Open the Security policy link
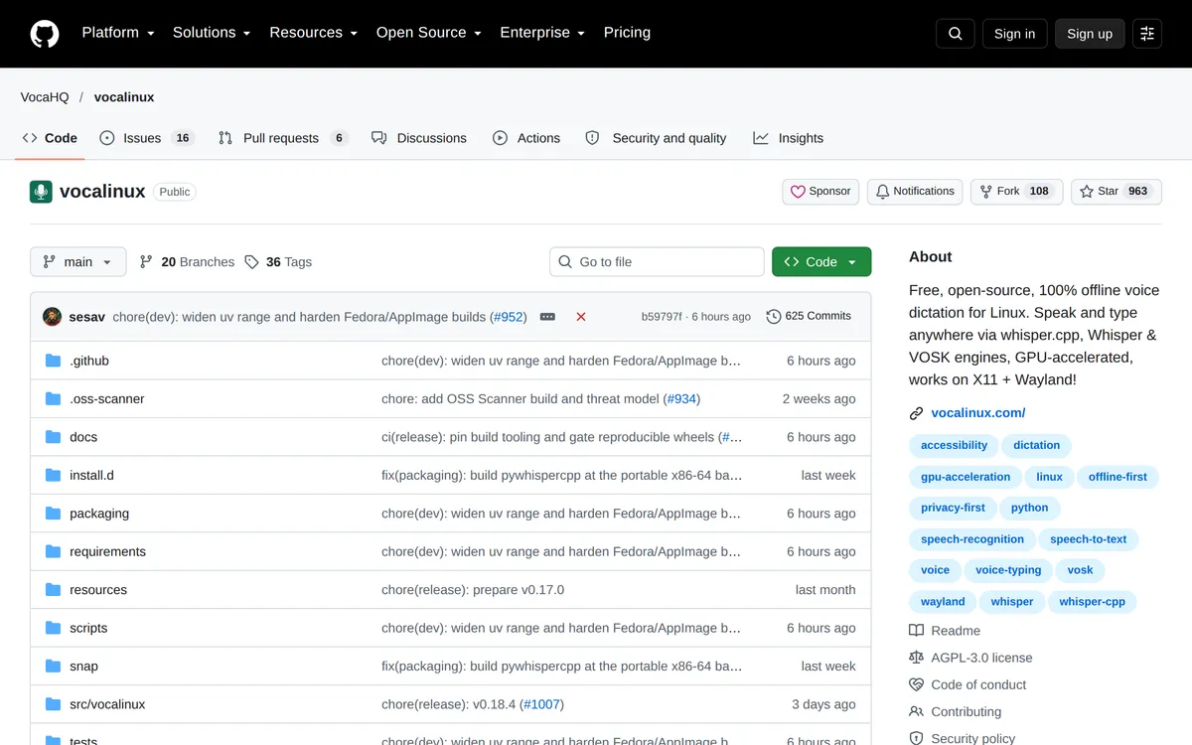This screenshot has width=1192, height=745. pyautogui.click(x=962, y=738)
